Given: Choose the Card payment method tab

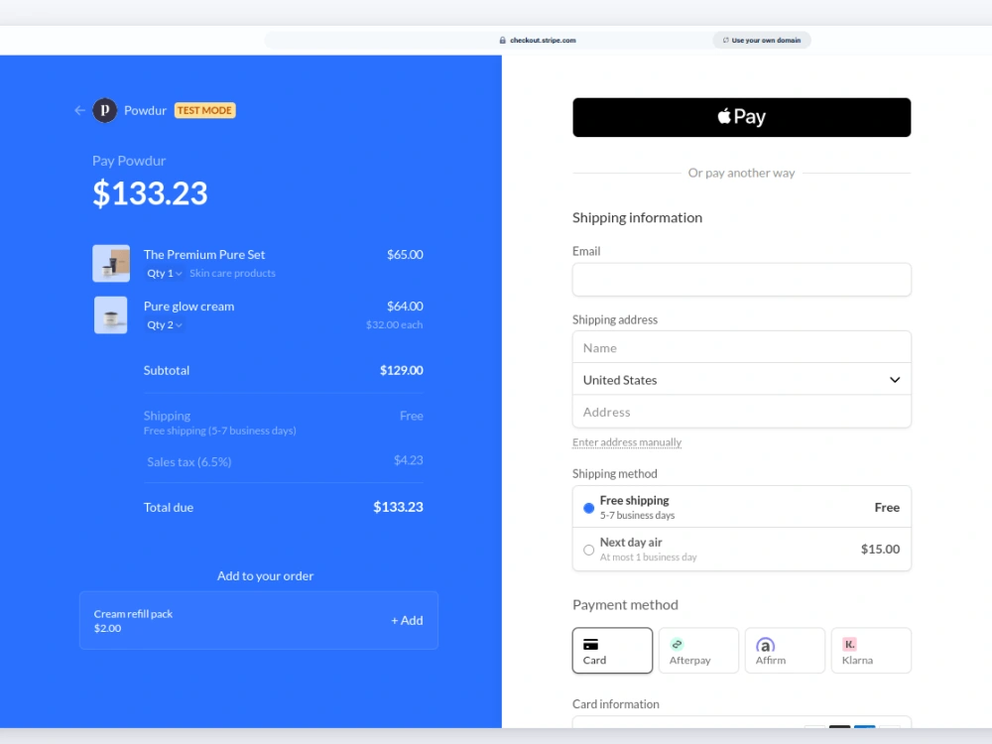Looking at the screenshot, I should pyautogui.click(x=612, y=651).
